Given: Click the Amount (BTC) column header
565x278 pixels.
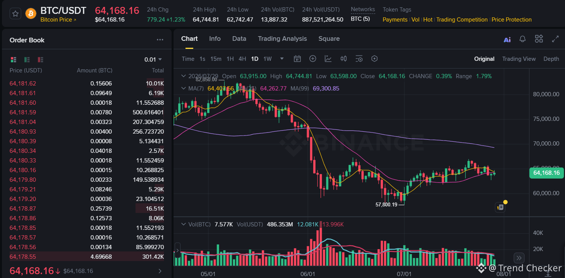Looking at the screenshot, I should [94, 70].
